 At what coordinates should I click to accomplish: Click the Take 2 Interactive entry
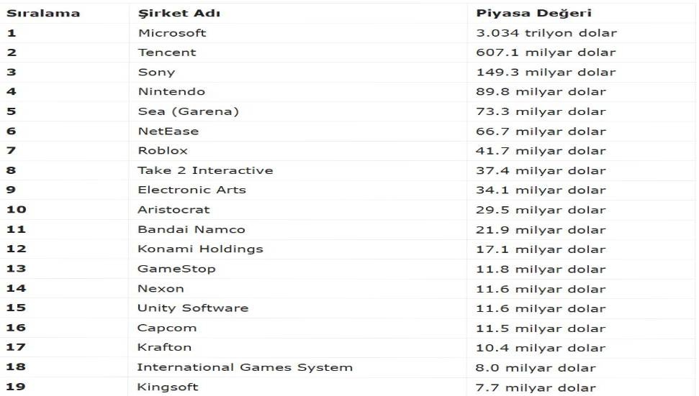205,170
